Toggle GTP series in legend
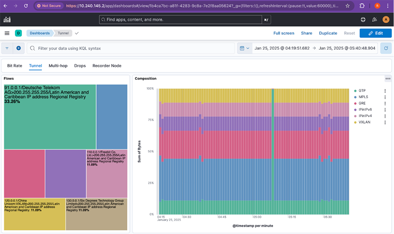Viewport: 394px width, 234px height. pos(362,91)
